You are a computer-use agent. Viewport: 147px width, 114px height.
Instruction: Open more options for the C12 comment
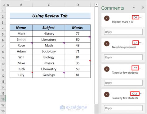[x=141, y=93]
